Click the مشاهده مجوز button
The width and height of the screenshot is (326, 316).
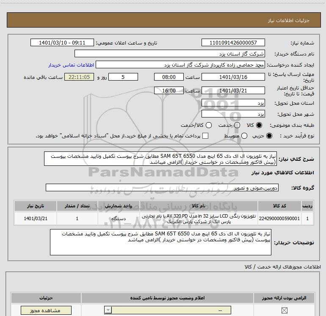[46, 310]
